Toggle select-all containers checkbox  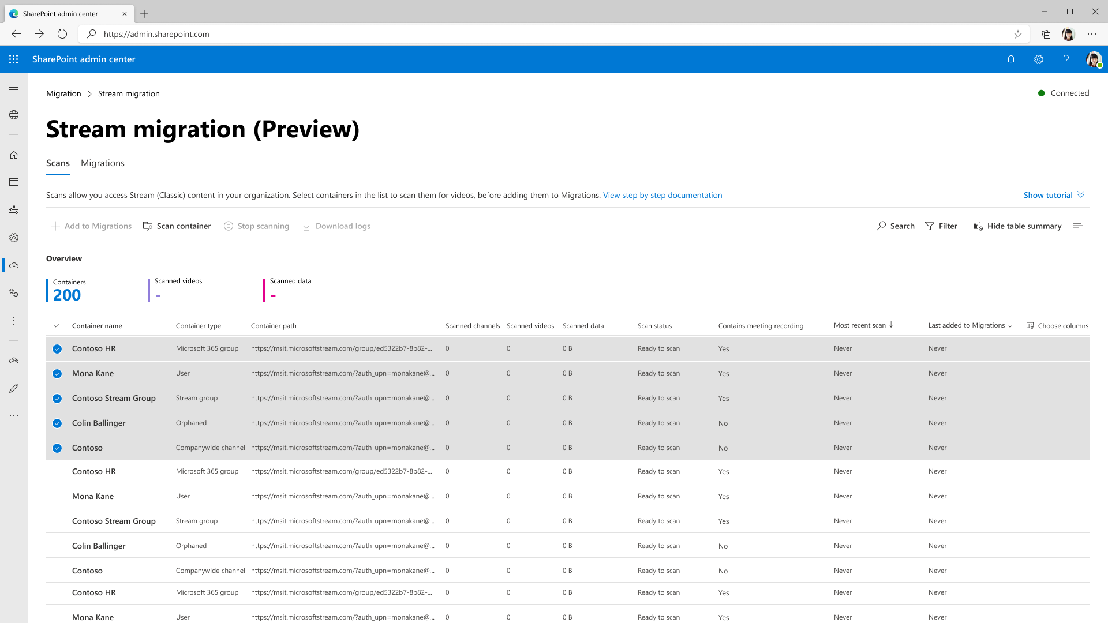pos(57,325)
